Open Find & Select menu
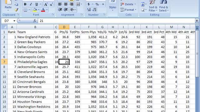Screen dimensions: 200x112 click(x=164, y=6)
